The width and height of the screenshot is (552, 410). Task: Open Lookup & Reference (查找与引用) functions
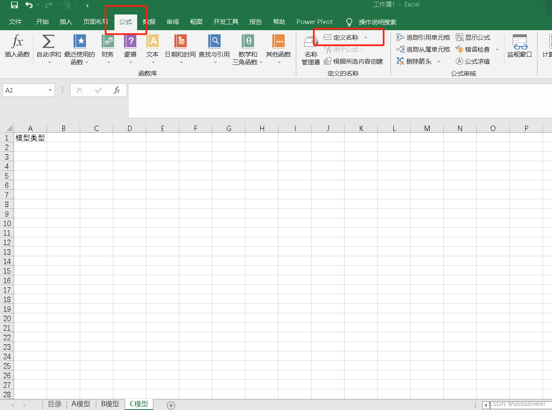click(x=214, y=49)
